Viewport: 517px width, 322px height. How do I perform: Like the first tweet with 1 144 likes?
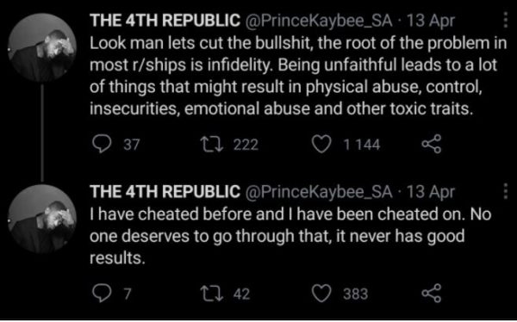pos(321,145)
